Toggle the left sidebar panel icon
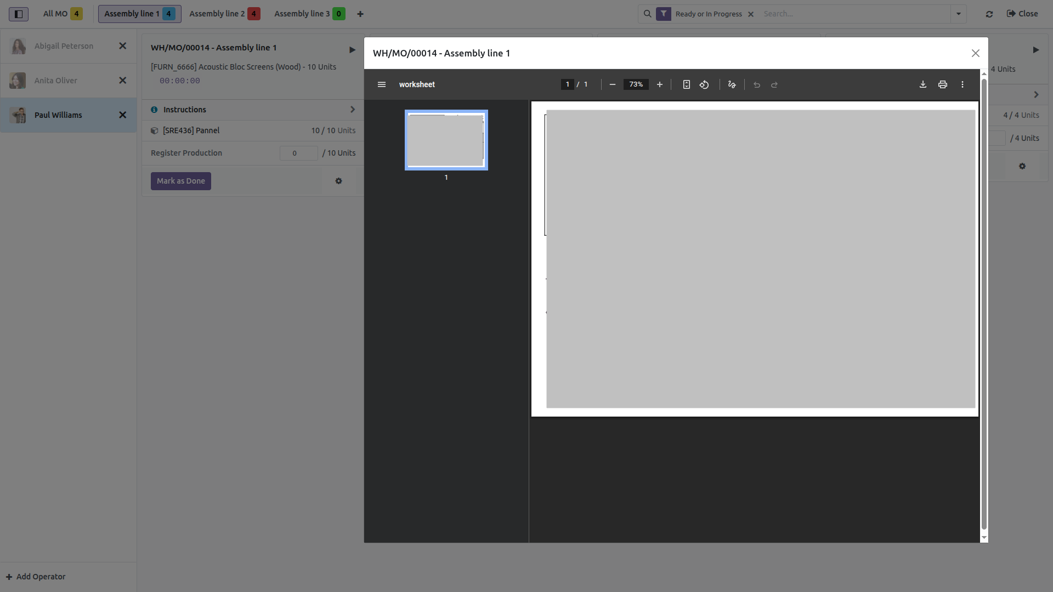Image resolution: width=1053 pixels, height=592 pixels. [x=18, y=14]
